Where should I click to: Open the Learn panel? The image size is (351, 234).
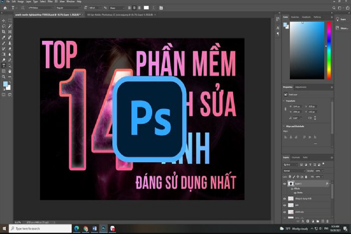(341, 19)
